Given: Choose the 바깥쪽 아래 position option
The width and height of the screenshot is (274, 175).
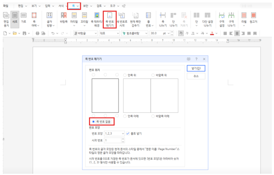Looking at the screenshot, I should pyautogui.click(x=153, y=116).
